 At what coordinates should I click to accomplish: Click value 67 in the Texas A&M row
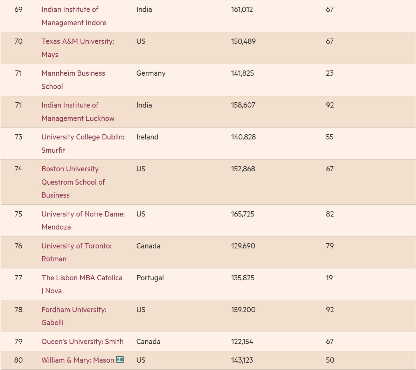coord(330,41)
